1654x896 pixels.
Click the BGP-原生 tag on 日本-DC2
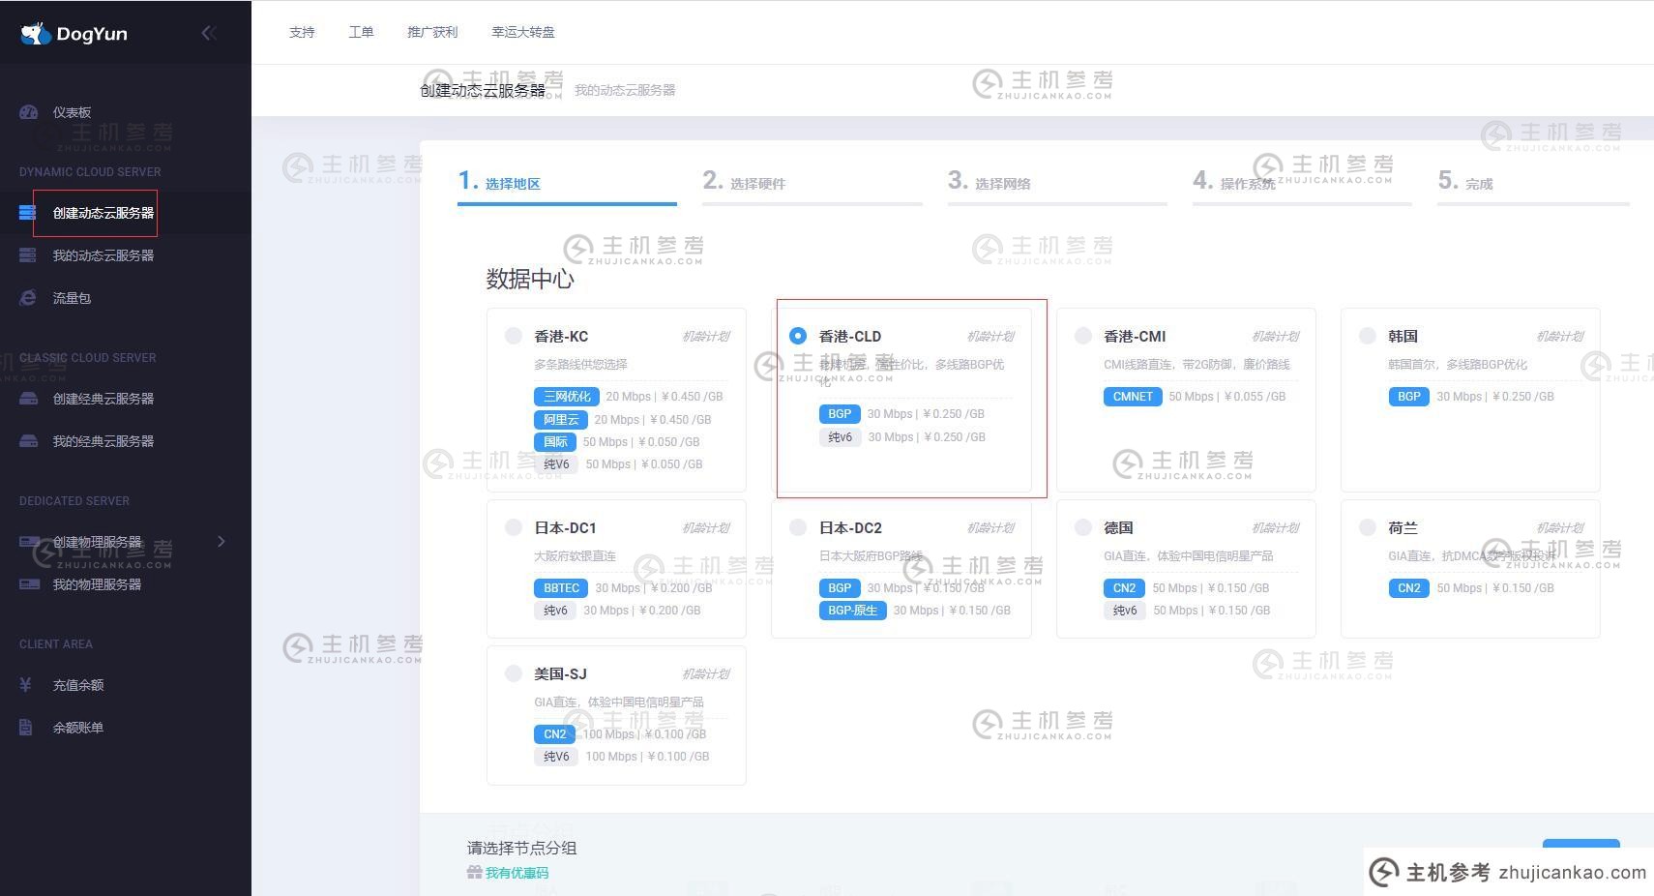click(852, 611)
